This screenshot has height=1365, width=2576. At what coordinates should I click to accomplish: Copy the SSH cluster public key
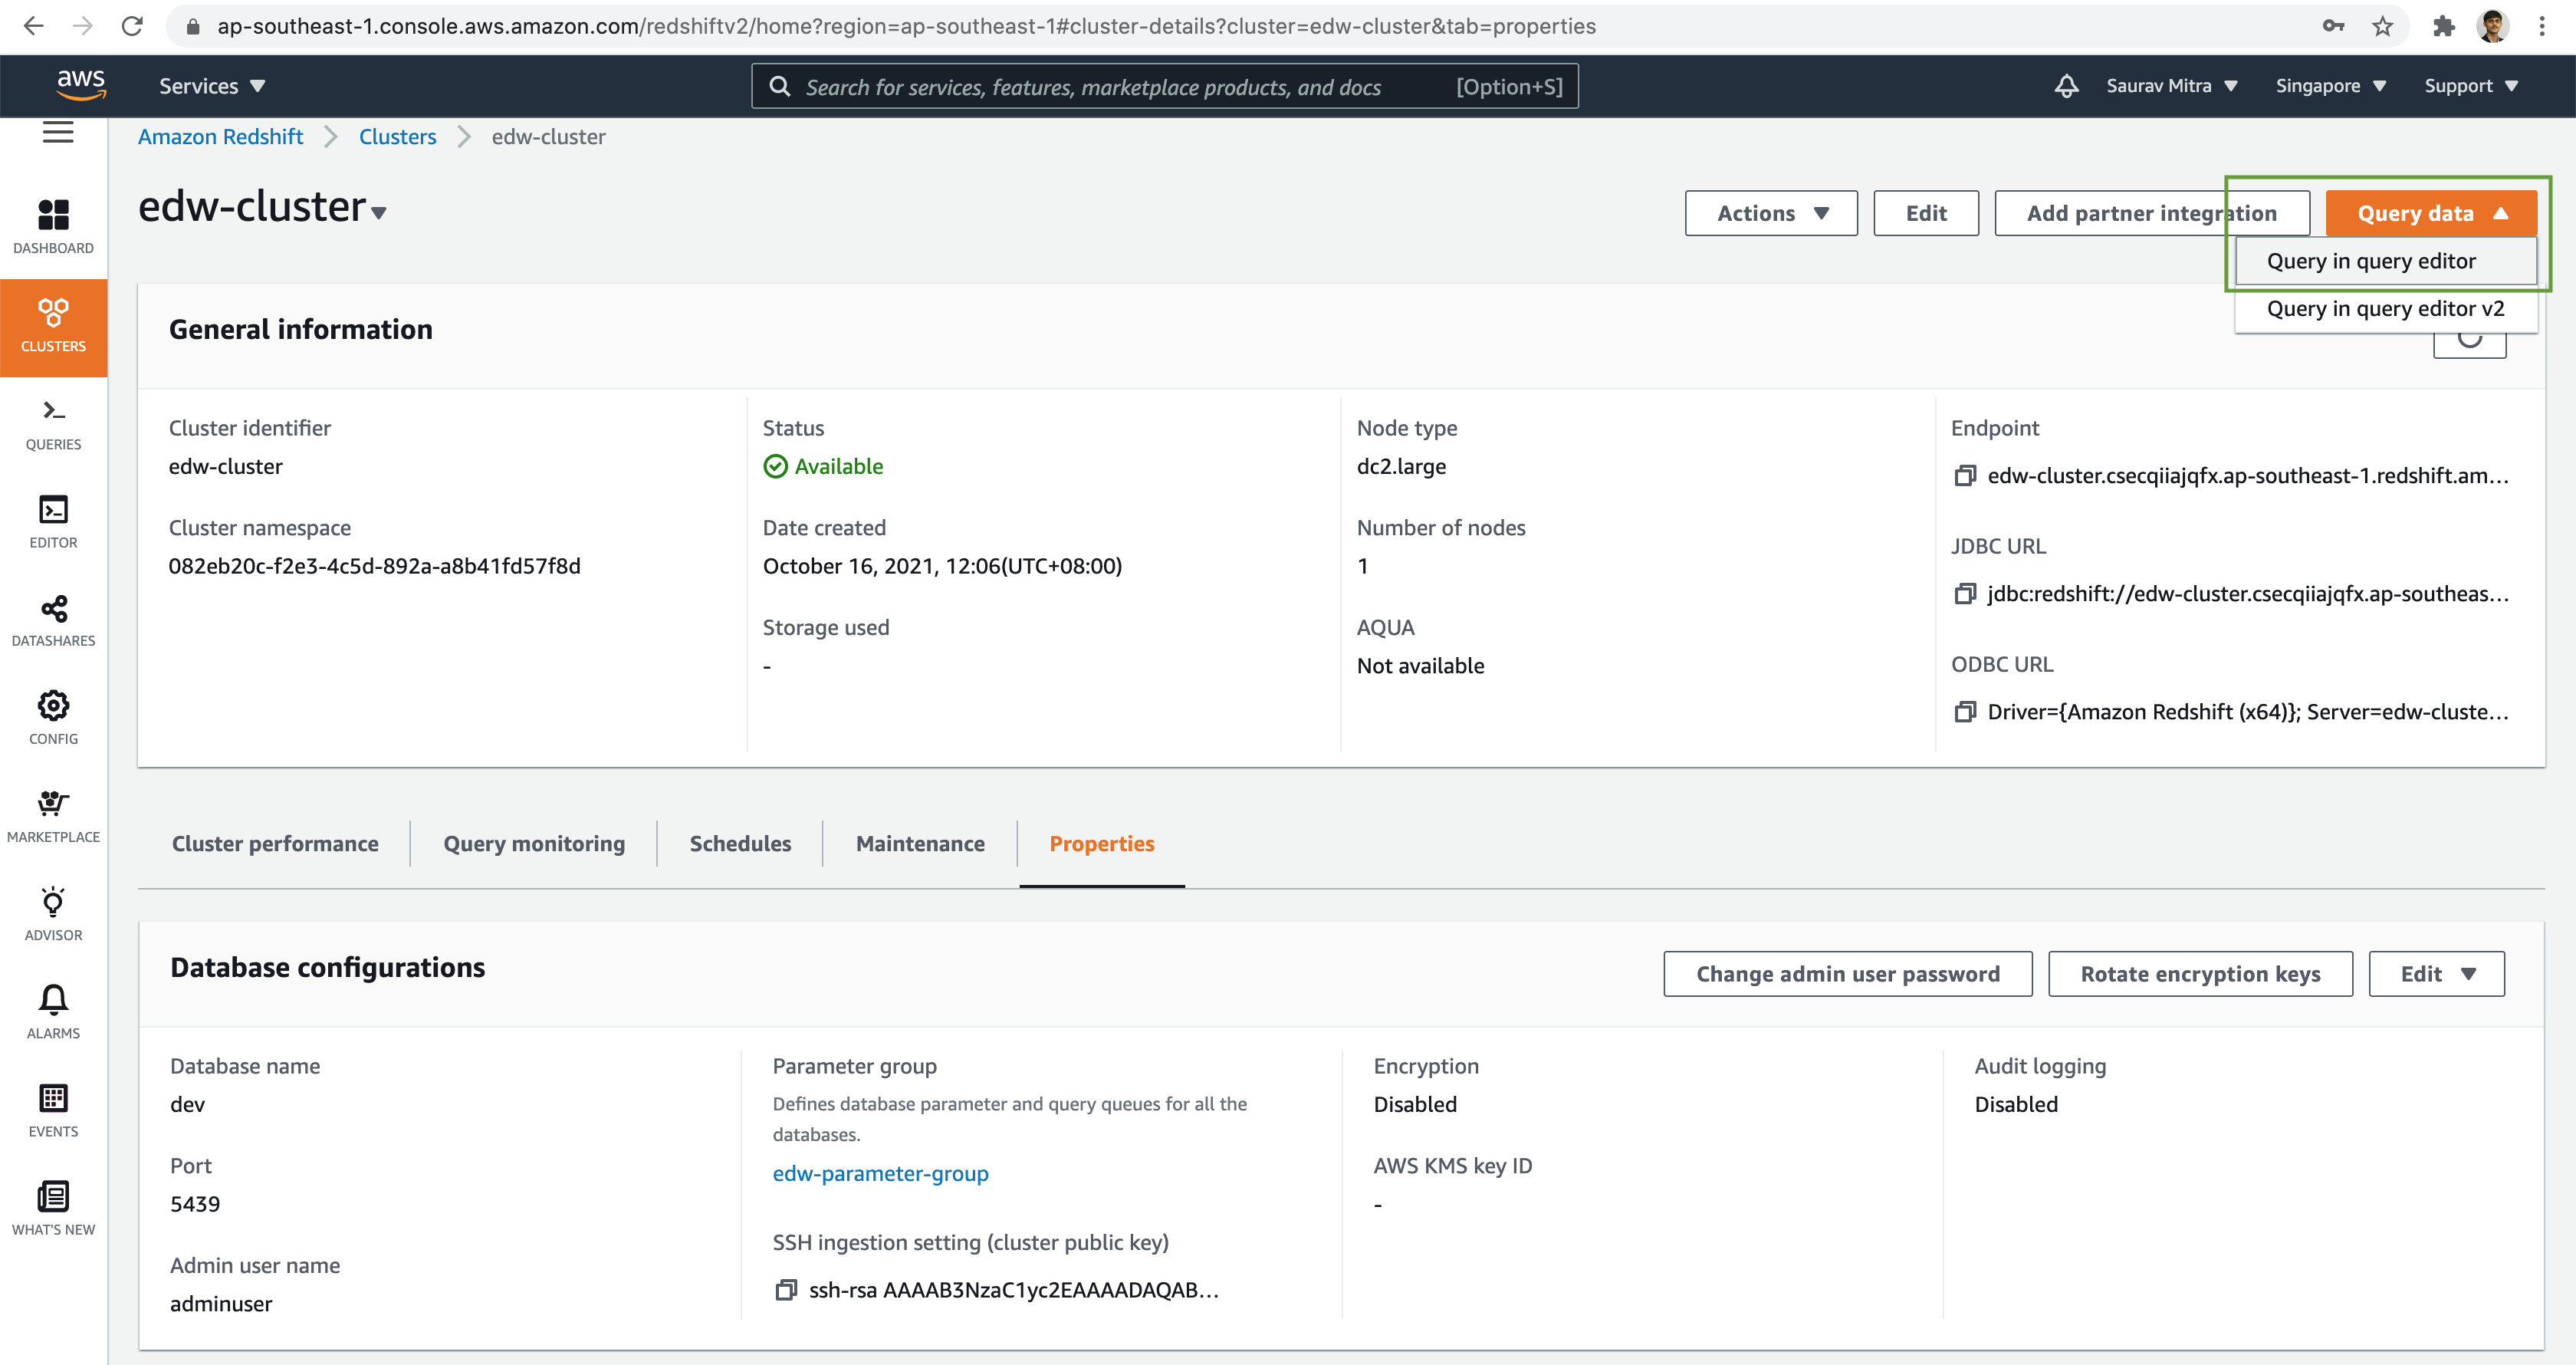[785, 1290]
